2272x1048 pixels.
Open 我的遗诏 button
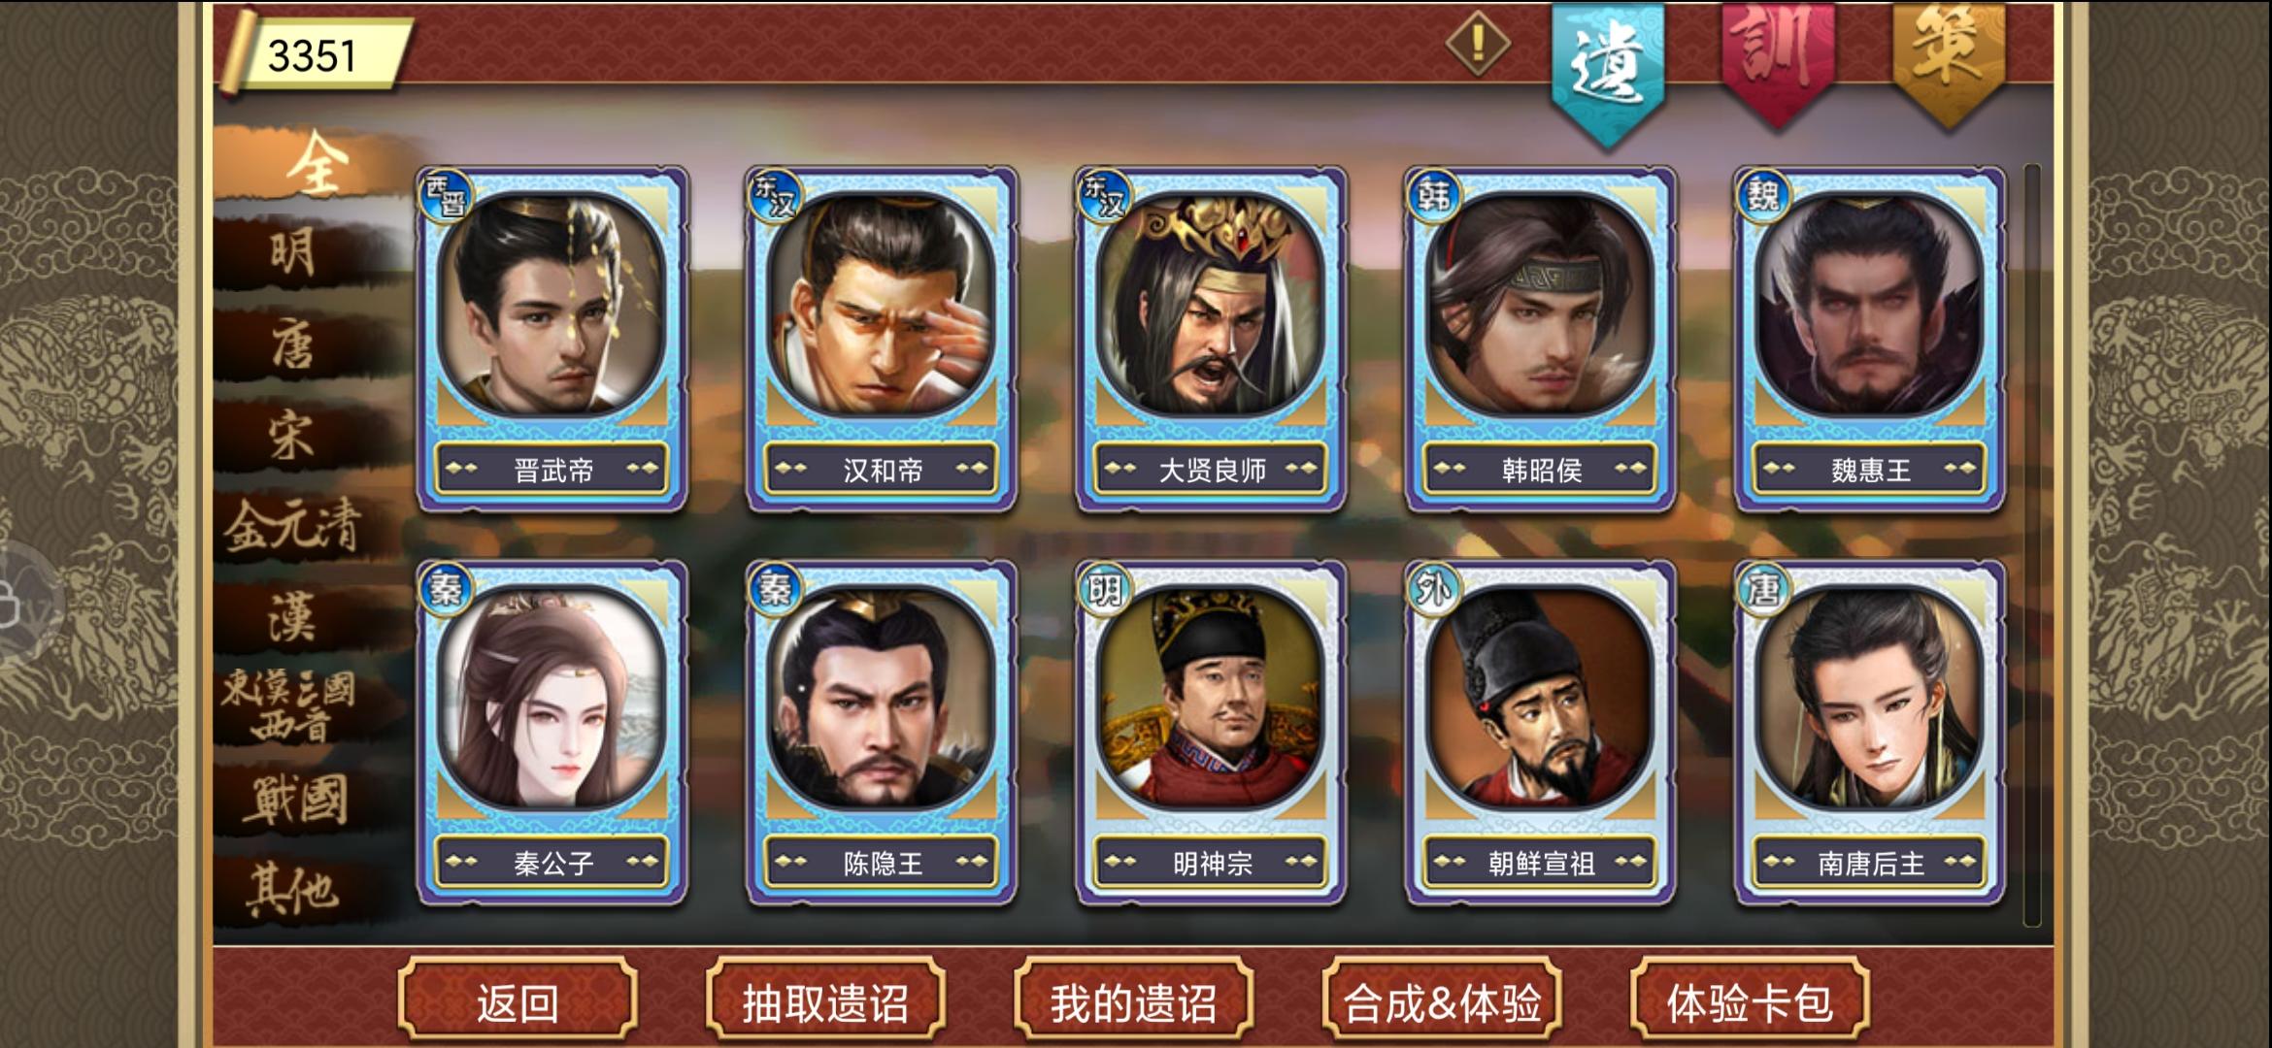pyautogui.click(x=1133, y=1001)
